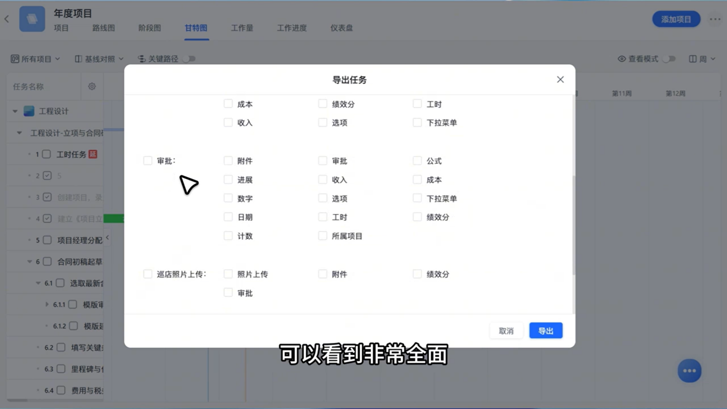This screenshot has height=409, width=727.
Task: Click the dialog's vertical scrollbar
Action: (x=574, y=226)
